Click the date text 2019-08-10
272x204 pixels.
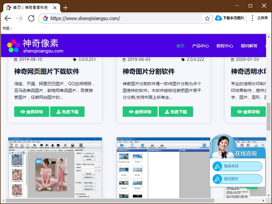point(30,59)
